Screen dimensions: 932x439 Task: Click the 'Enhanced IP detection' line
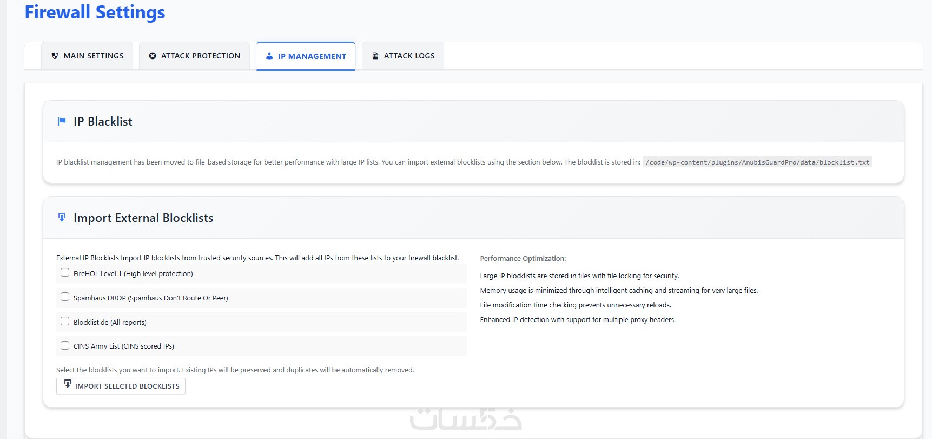(x=578, y=320)
